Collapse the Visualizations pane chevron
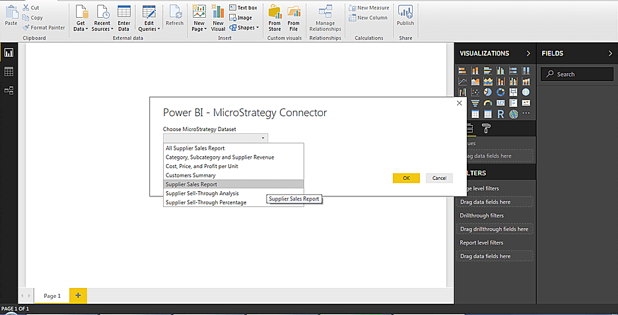Viewport: 618px width, 315px height. 528,53
